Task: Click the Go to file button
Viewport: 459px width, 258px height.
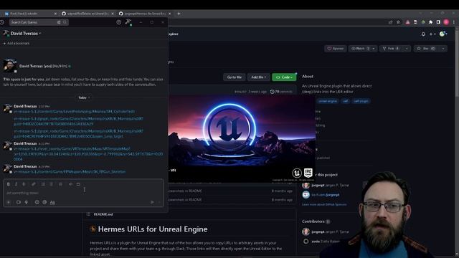Action: click(x=235, y=77)
